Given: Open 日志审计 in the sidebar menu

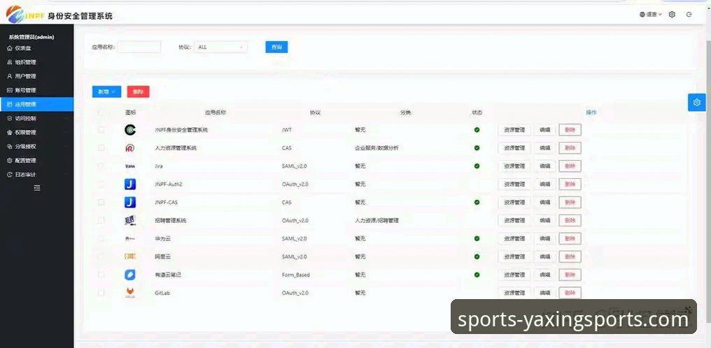Looking at the screenshot, I should 36,175.
